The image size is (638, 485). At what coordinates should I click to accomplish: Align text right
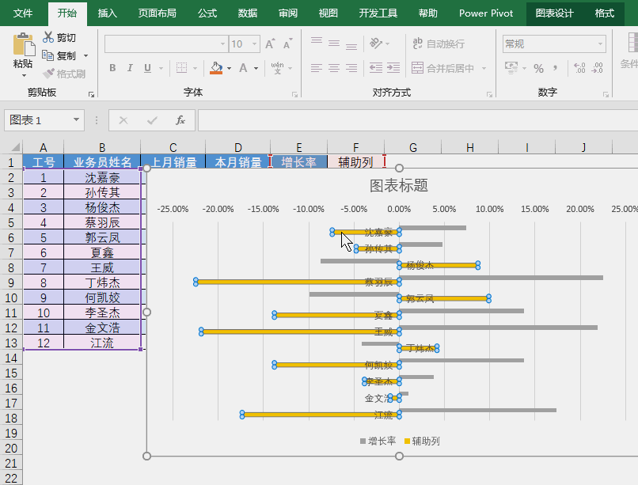tap(351, 68)
